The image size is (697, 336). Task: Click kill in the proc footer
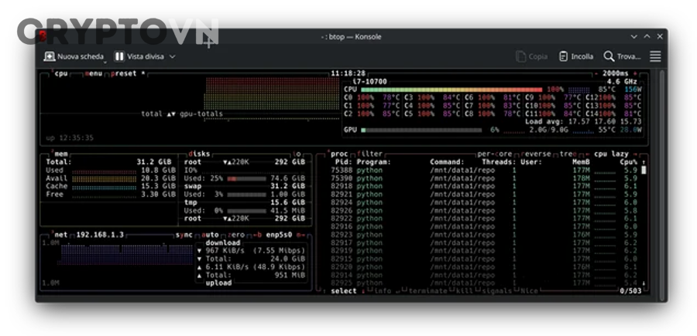(463, 290)
